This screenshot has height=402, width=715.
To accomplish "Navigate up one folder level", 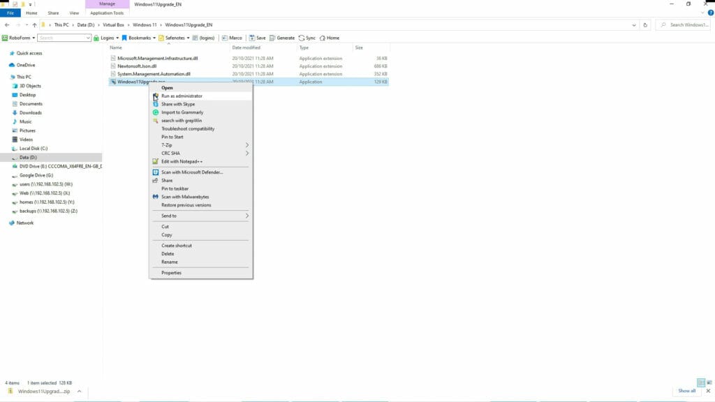I will [34, 24].
